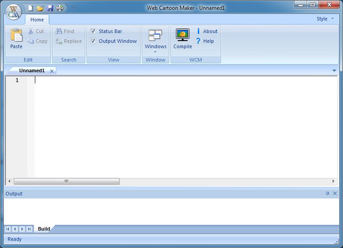343x248 pixels.
Task: Open the Style dropdown menu
Action: 325,19
